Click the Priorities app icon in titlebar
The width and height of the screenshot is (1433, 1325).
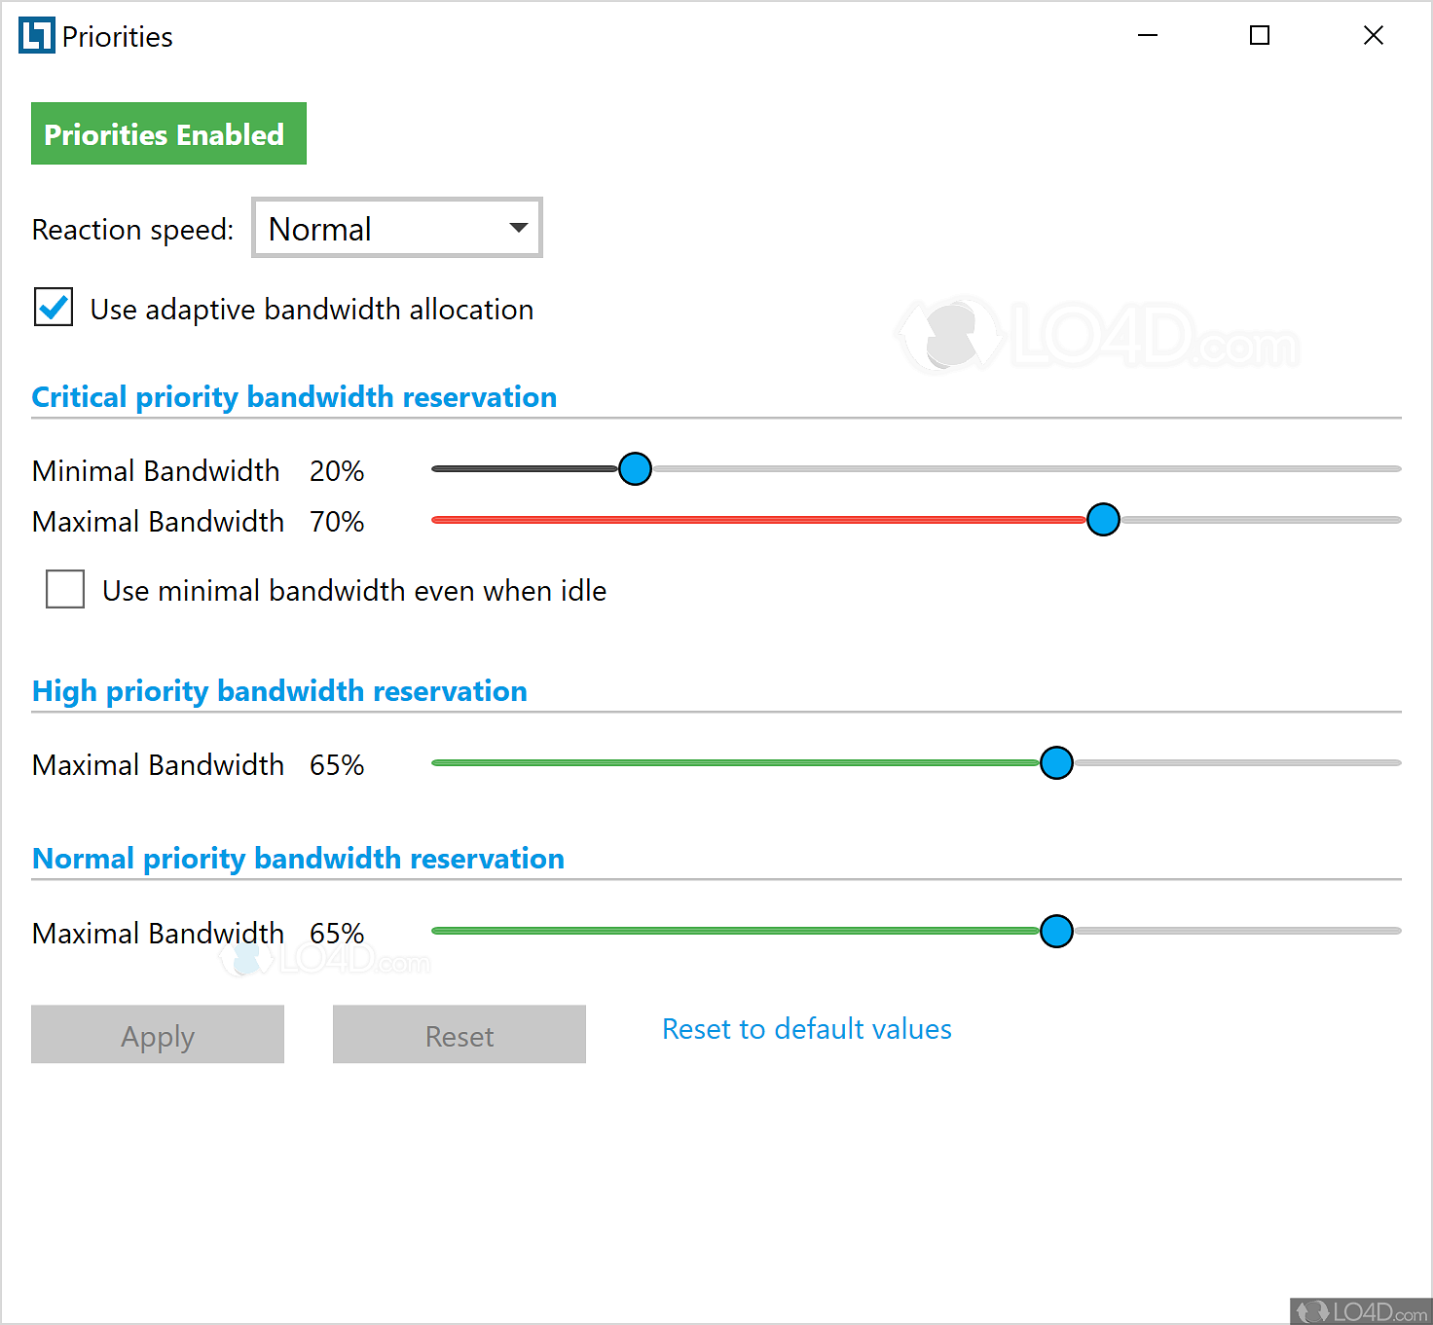click(35, 35)
